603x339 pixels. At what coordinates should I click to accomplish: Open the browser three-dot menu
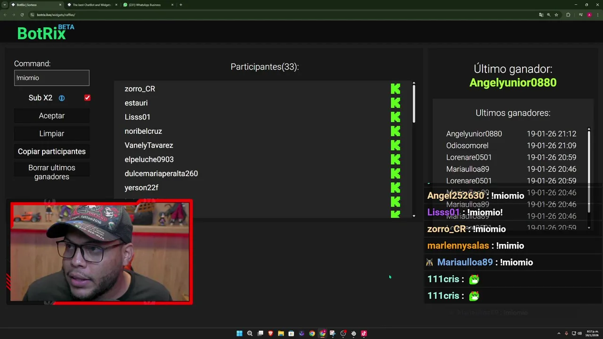[597, 15]
